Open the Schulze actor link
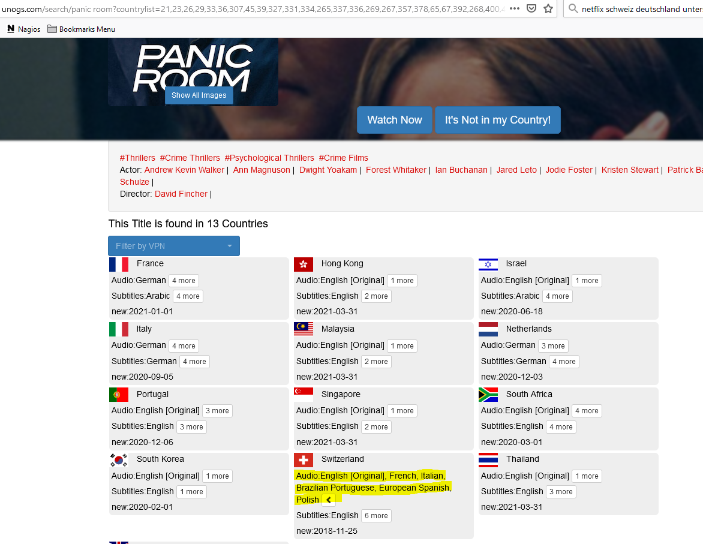 134,182
